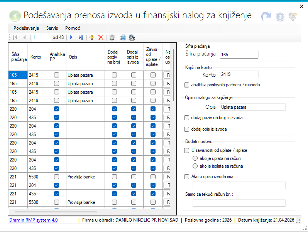Click the gear settings toolbar icon
The width and height of the screenshot is (308, 232).
point(112,37)
